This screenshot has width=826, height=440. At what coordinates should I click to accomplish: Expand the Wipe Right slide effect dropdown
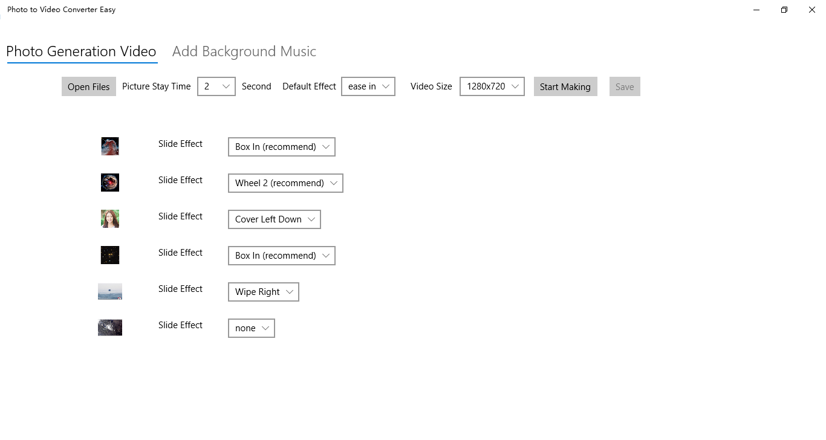click(x=264, y=292)
